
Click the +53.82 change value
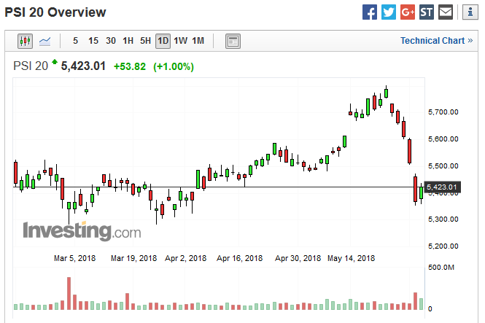[x=130, y=66]
